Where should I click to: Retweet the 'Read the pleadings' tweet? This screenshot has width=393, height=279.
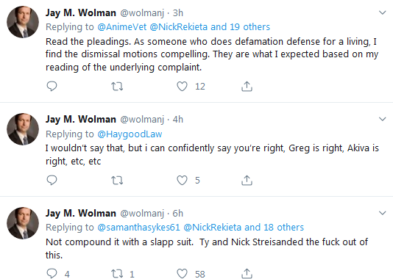click(117, 87)
